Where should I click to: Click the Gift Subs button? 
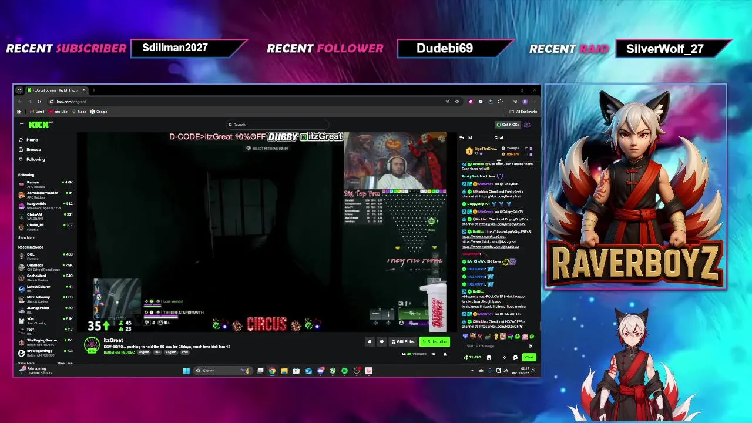pyautogui.click(x=403, y=342)
